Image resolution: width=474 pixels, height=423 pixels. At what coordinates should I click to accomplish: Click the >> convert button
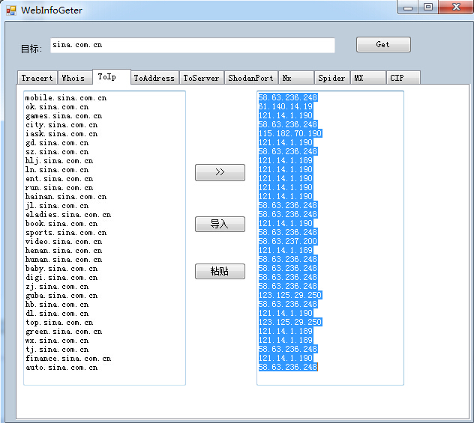point(220,173)
